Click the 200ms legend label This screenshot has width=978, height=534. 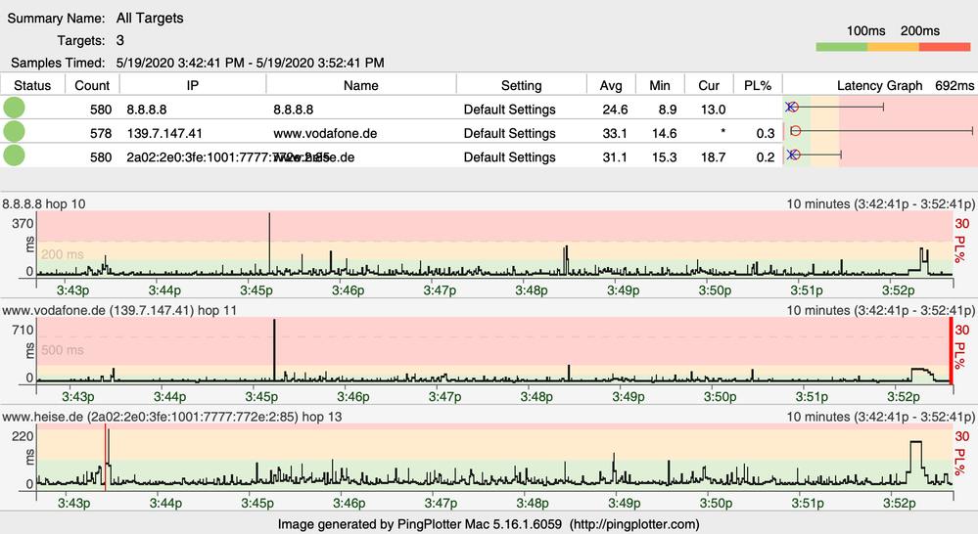click(x=920, y=30)
